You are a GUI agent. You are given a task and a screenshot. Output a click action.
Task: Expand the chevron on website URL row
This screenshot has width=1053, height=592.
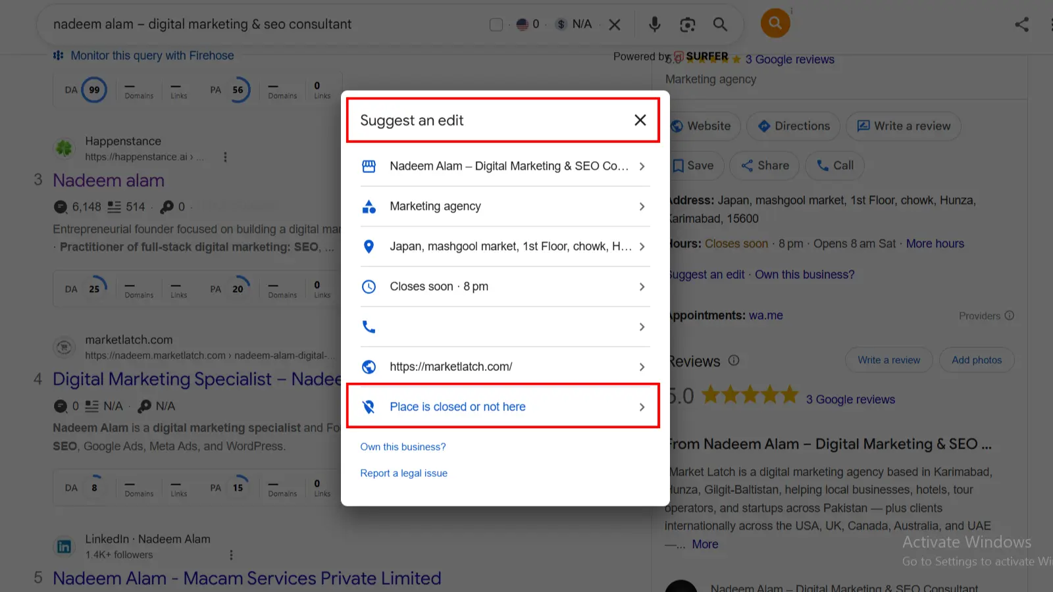642,367
